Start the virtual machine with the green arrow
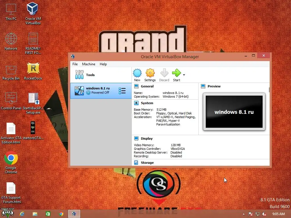The width and height of the screenshot is (291, 218). pyautogui.click(x=176, y=75)
